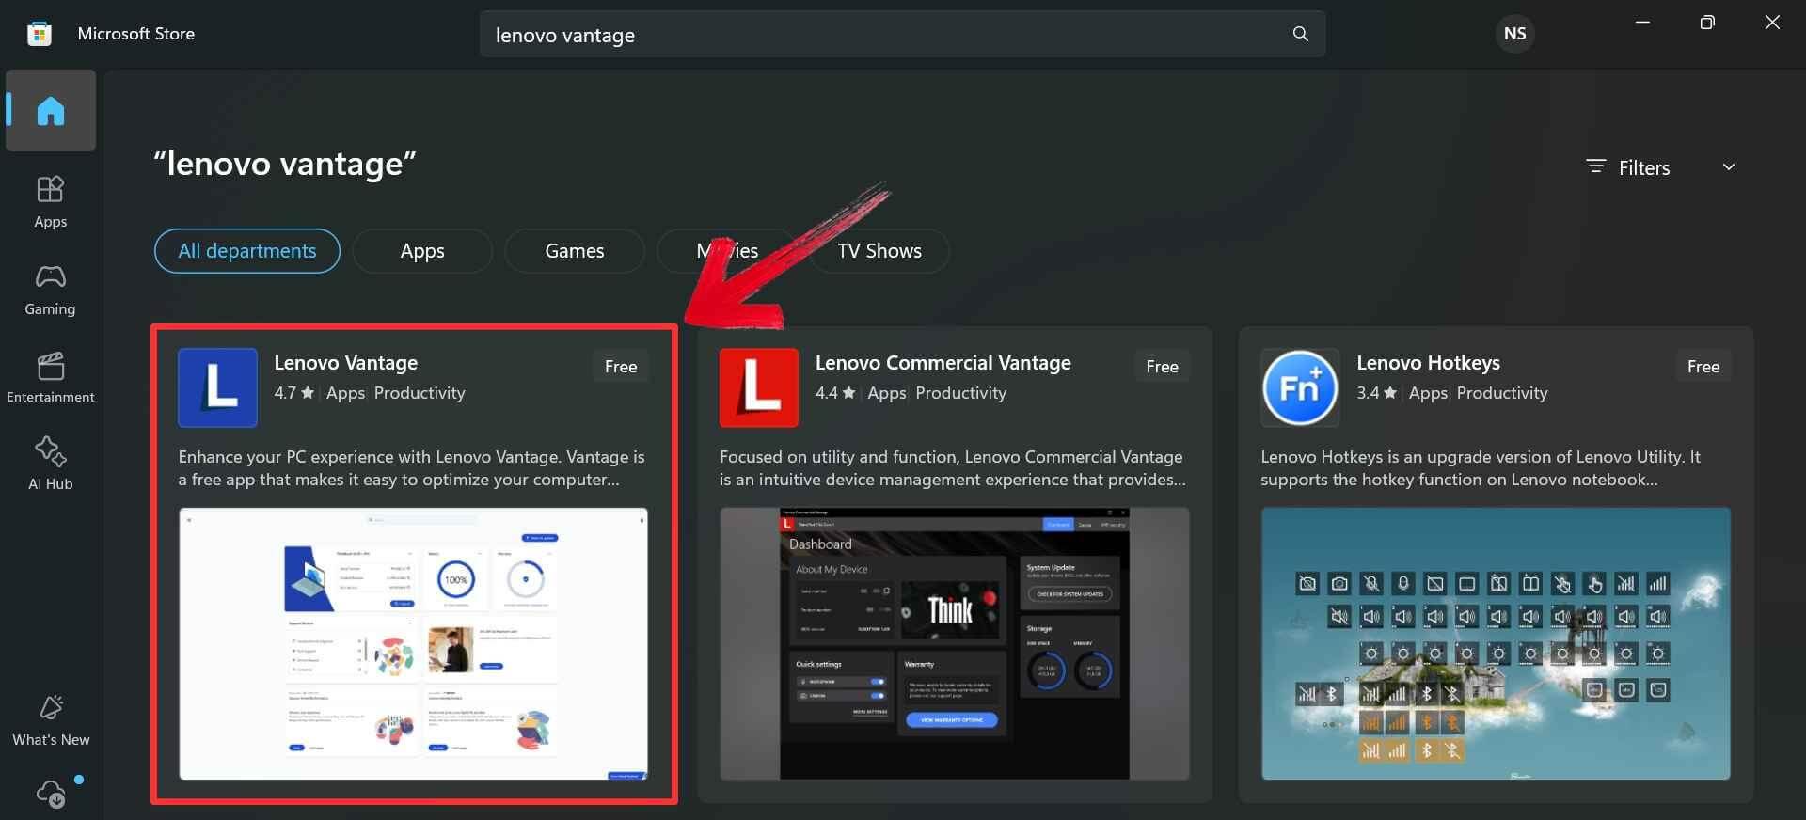Open the Lenovo Hotkeys title

click(x=1428, y=363)
